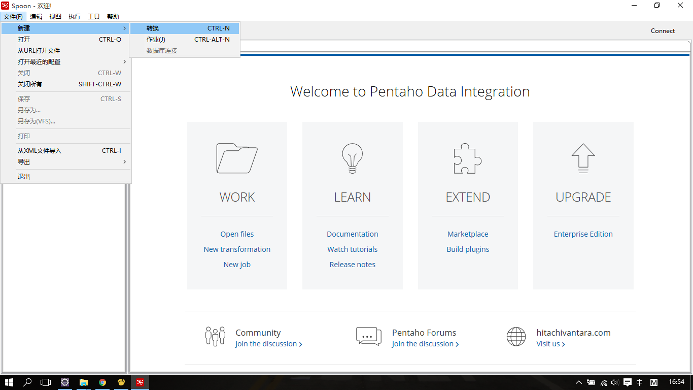The image size is (693, 390).
Task: Open the notification center icon
Action: point(628,382)
